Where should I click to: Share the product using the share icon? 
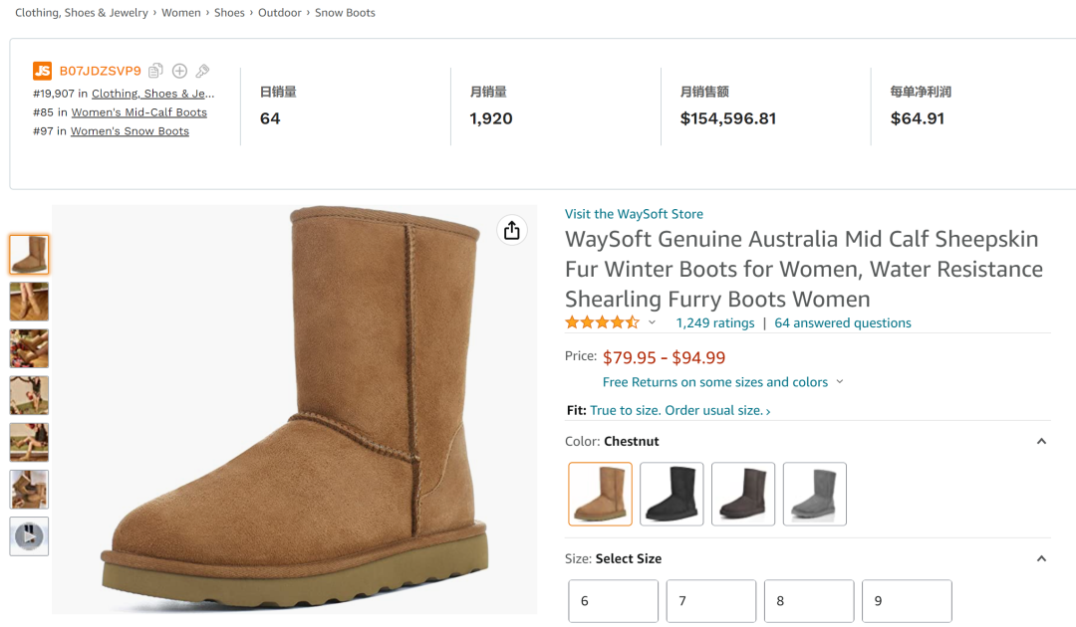(511, 231)
